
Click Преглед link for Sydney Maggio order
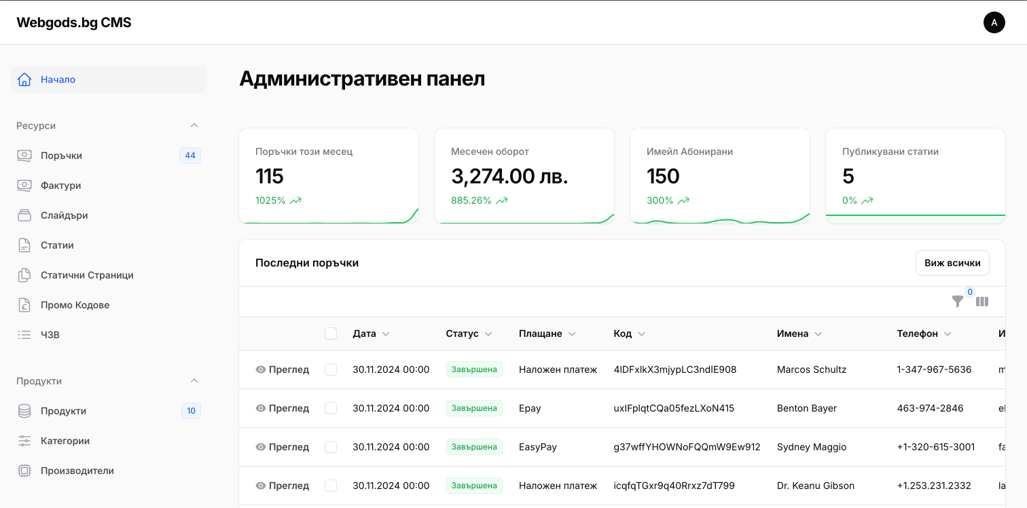point(283,447)
